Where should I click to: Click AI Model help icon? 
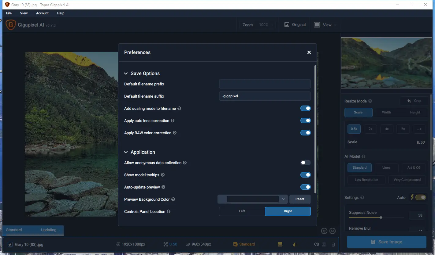coord(363,156)
